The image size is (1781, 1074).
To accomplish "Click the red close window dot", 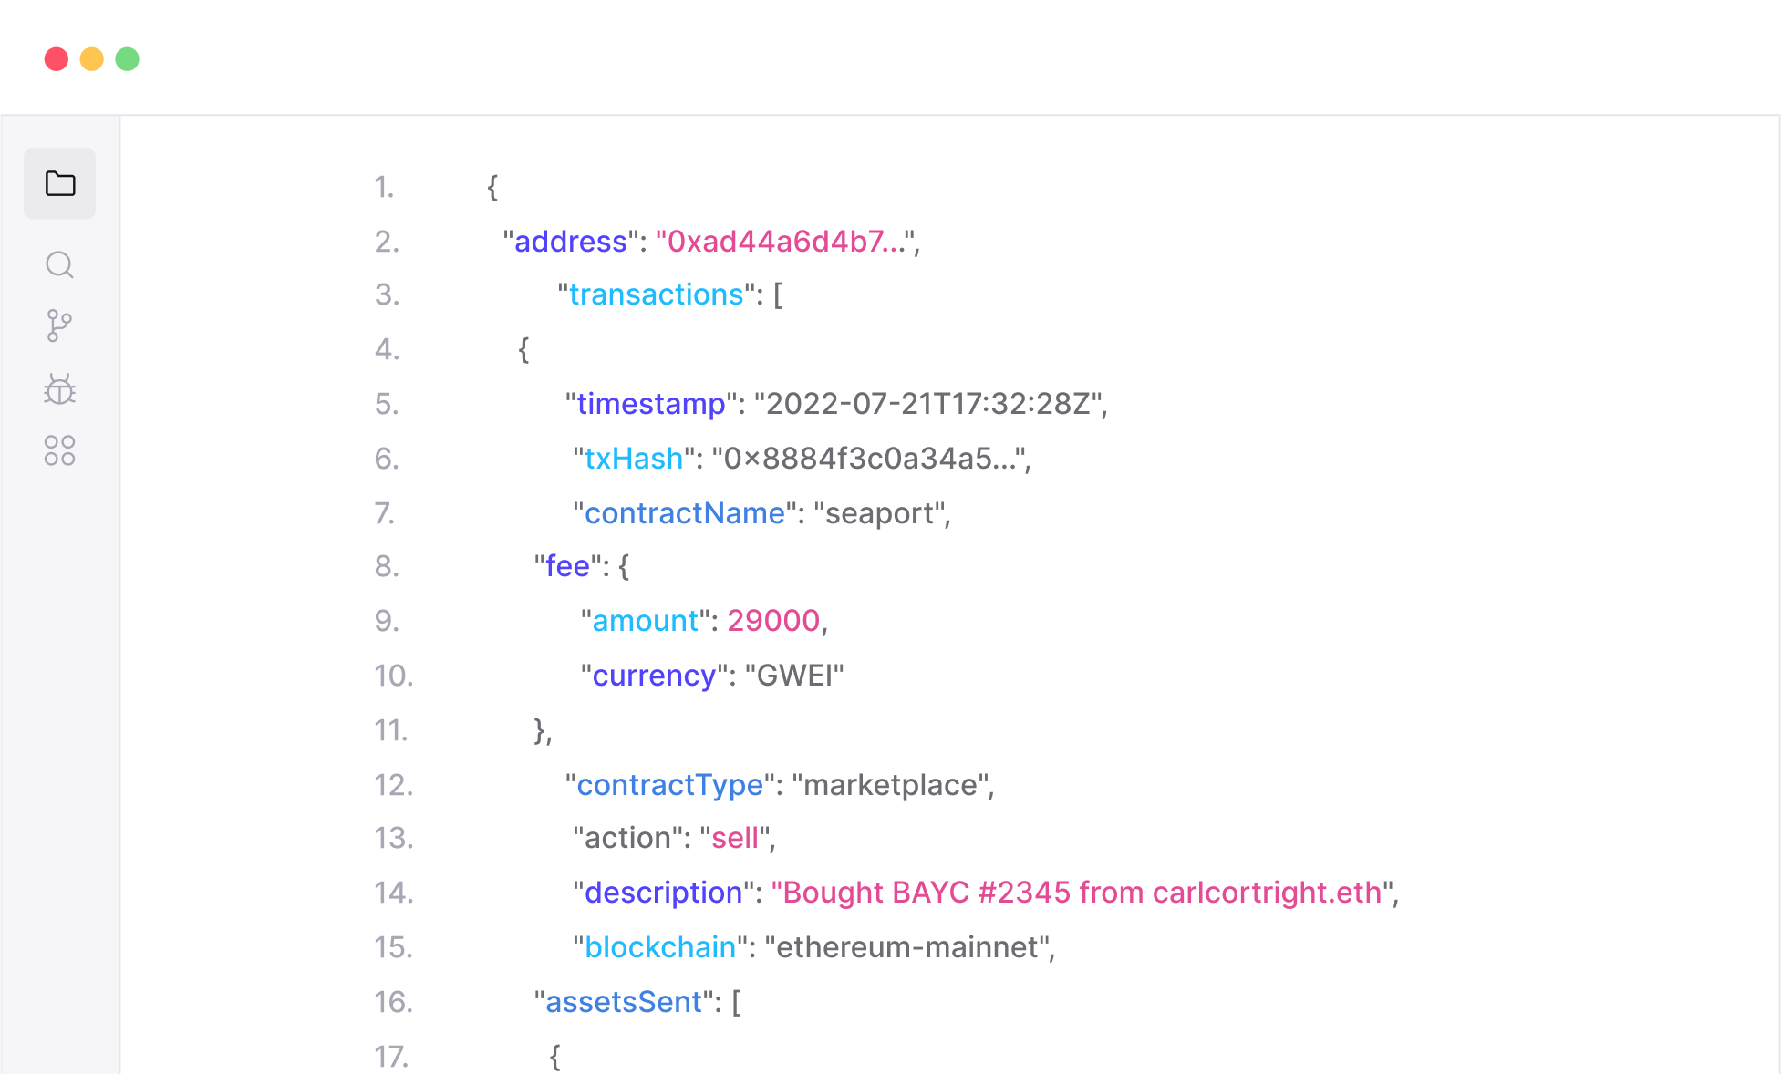I will [x=57, y=59].
